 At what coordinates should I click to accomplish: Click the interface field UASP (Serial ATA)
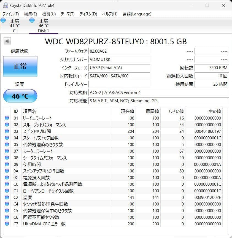[119, 68]
